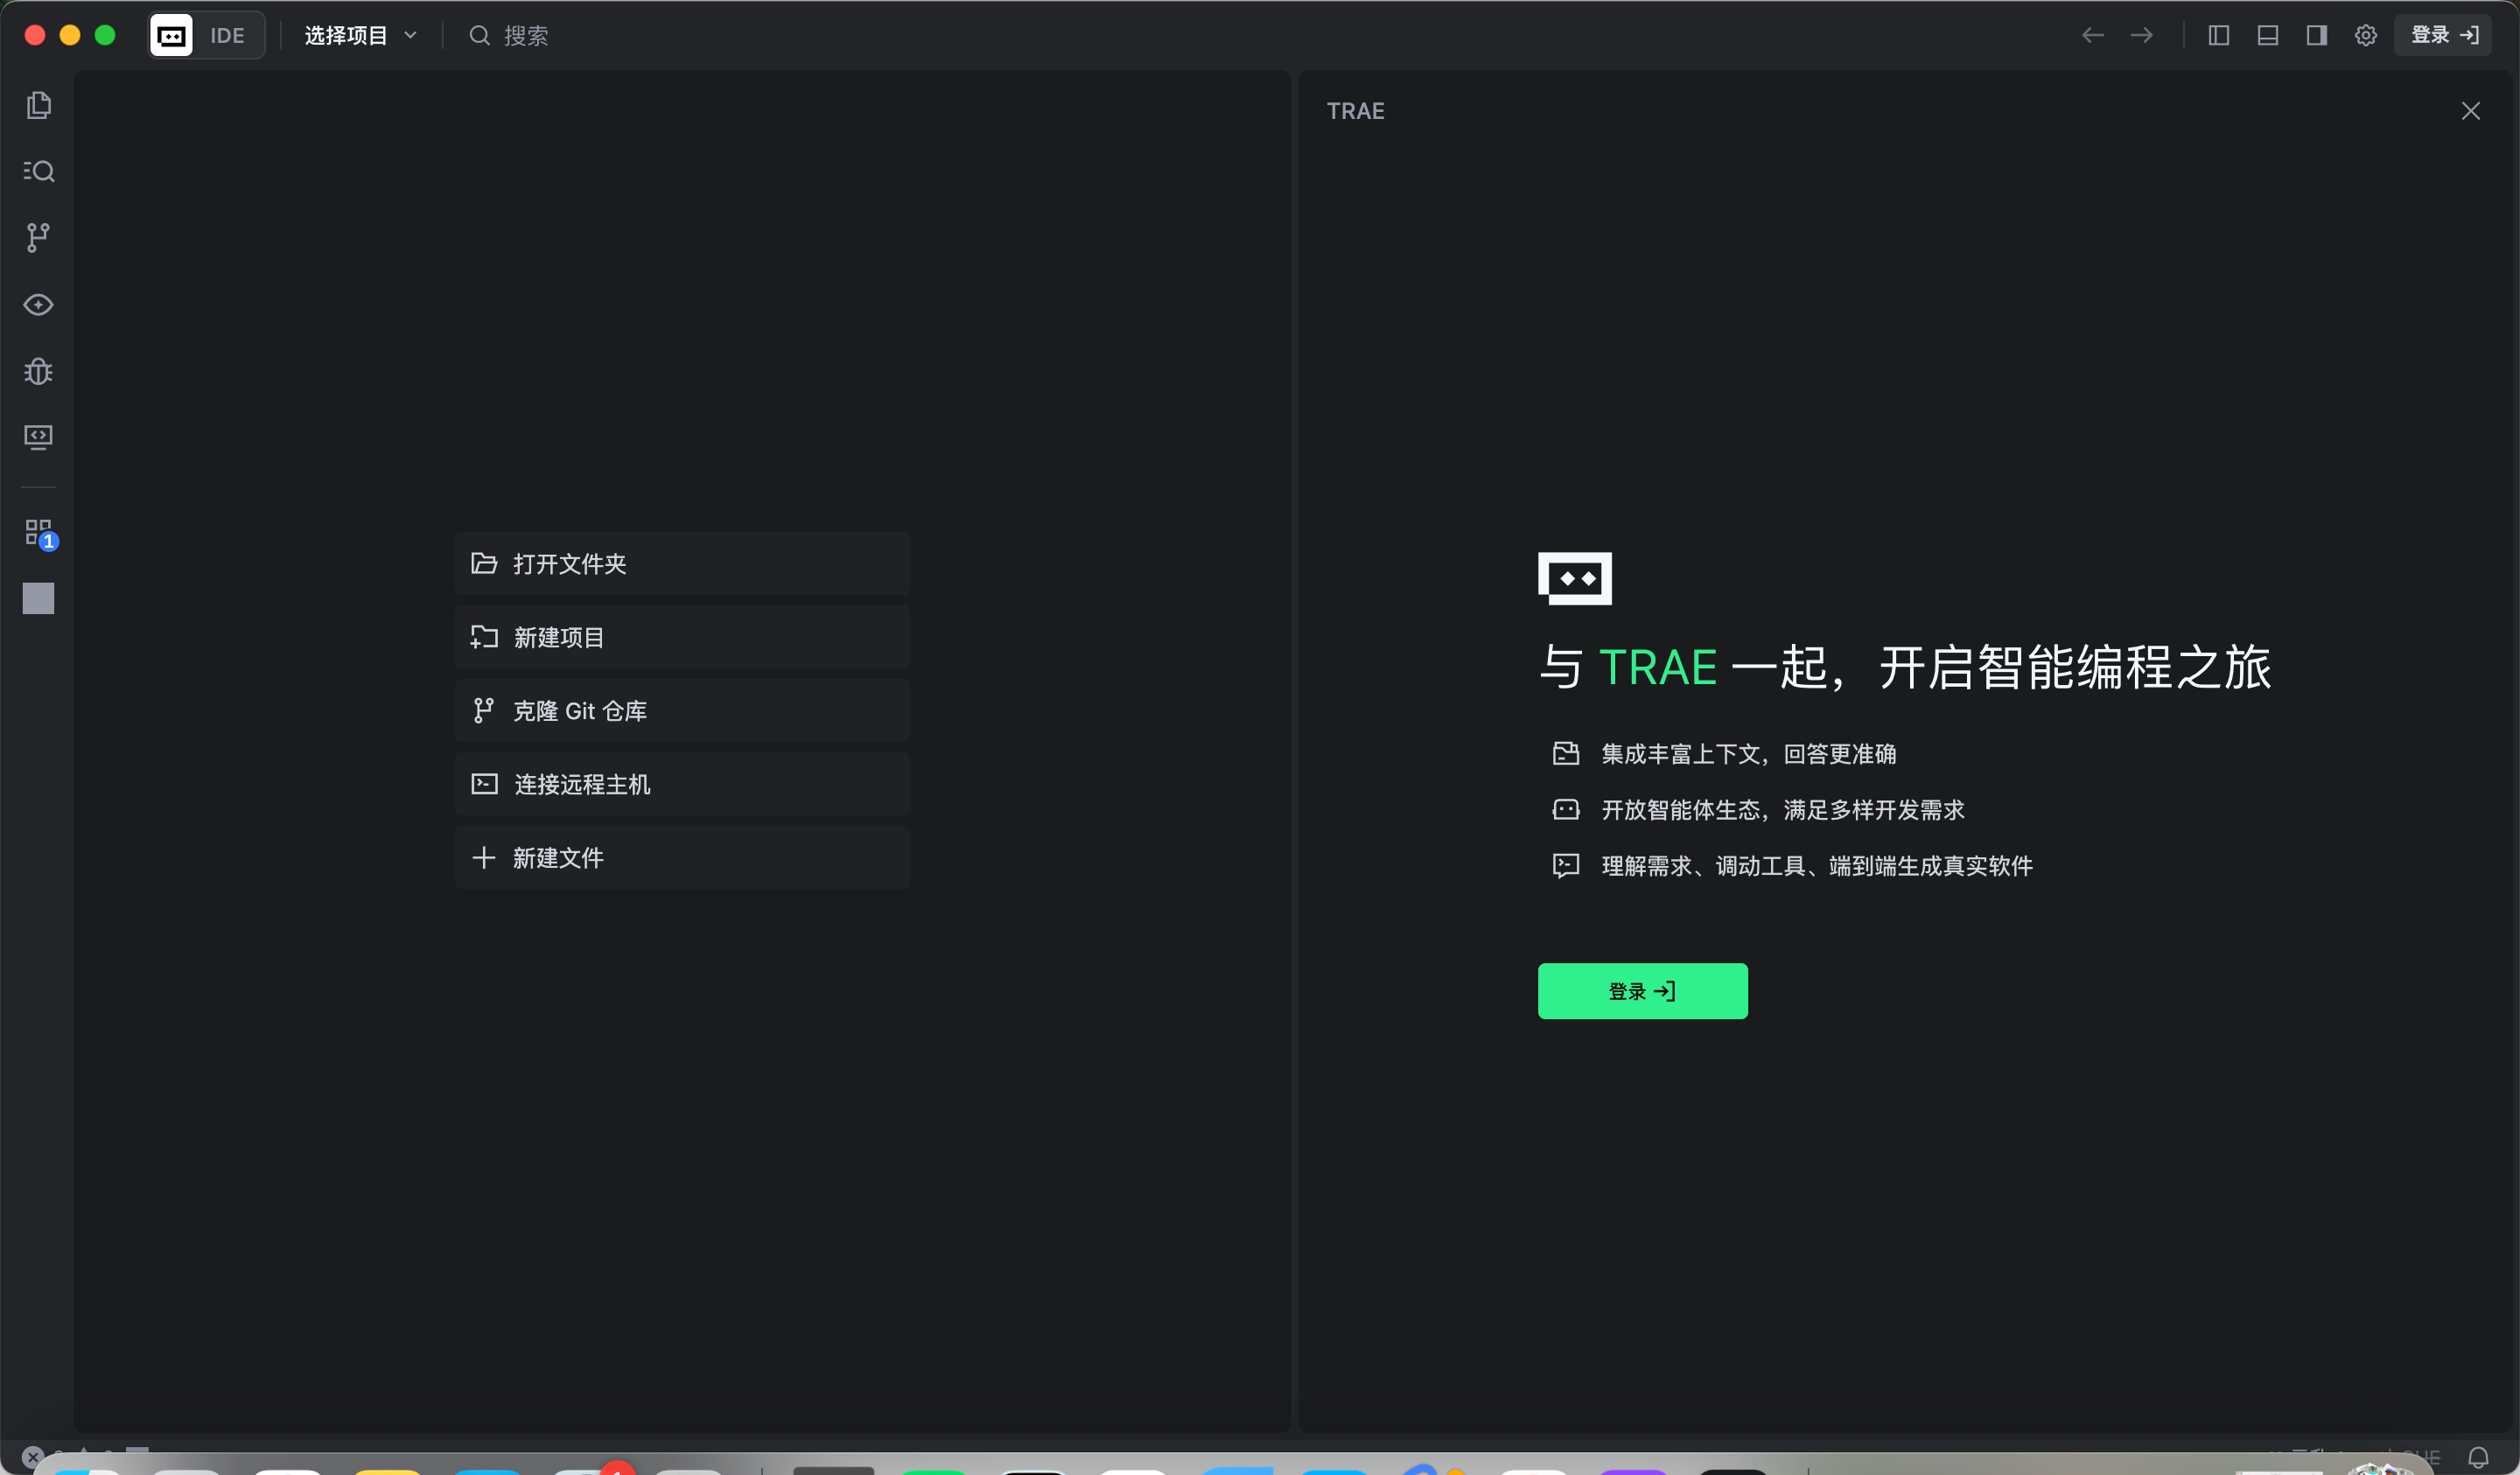Viewport: 2520px width, 1475px height.
Task: Open the Remote Explorer monitor icon
Action: (38, 437)
